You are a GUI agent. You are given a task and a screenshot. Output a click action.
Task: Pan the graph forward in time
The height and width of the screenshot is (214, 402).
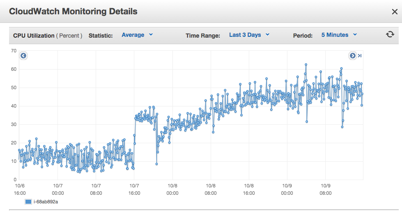click(x=352, y=56)
